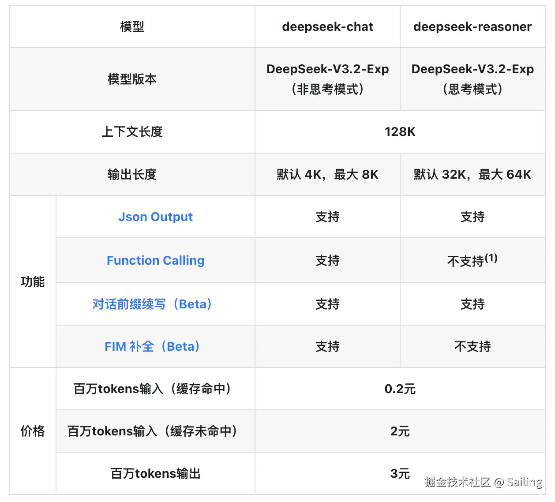555x502 pixels.
Task: Click the 128K context length value
Action: (400, 131)
